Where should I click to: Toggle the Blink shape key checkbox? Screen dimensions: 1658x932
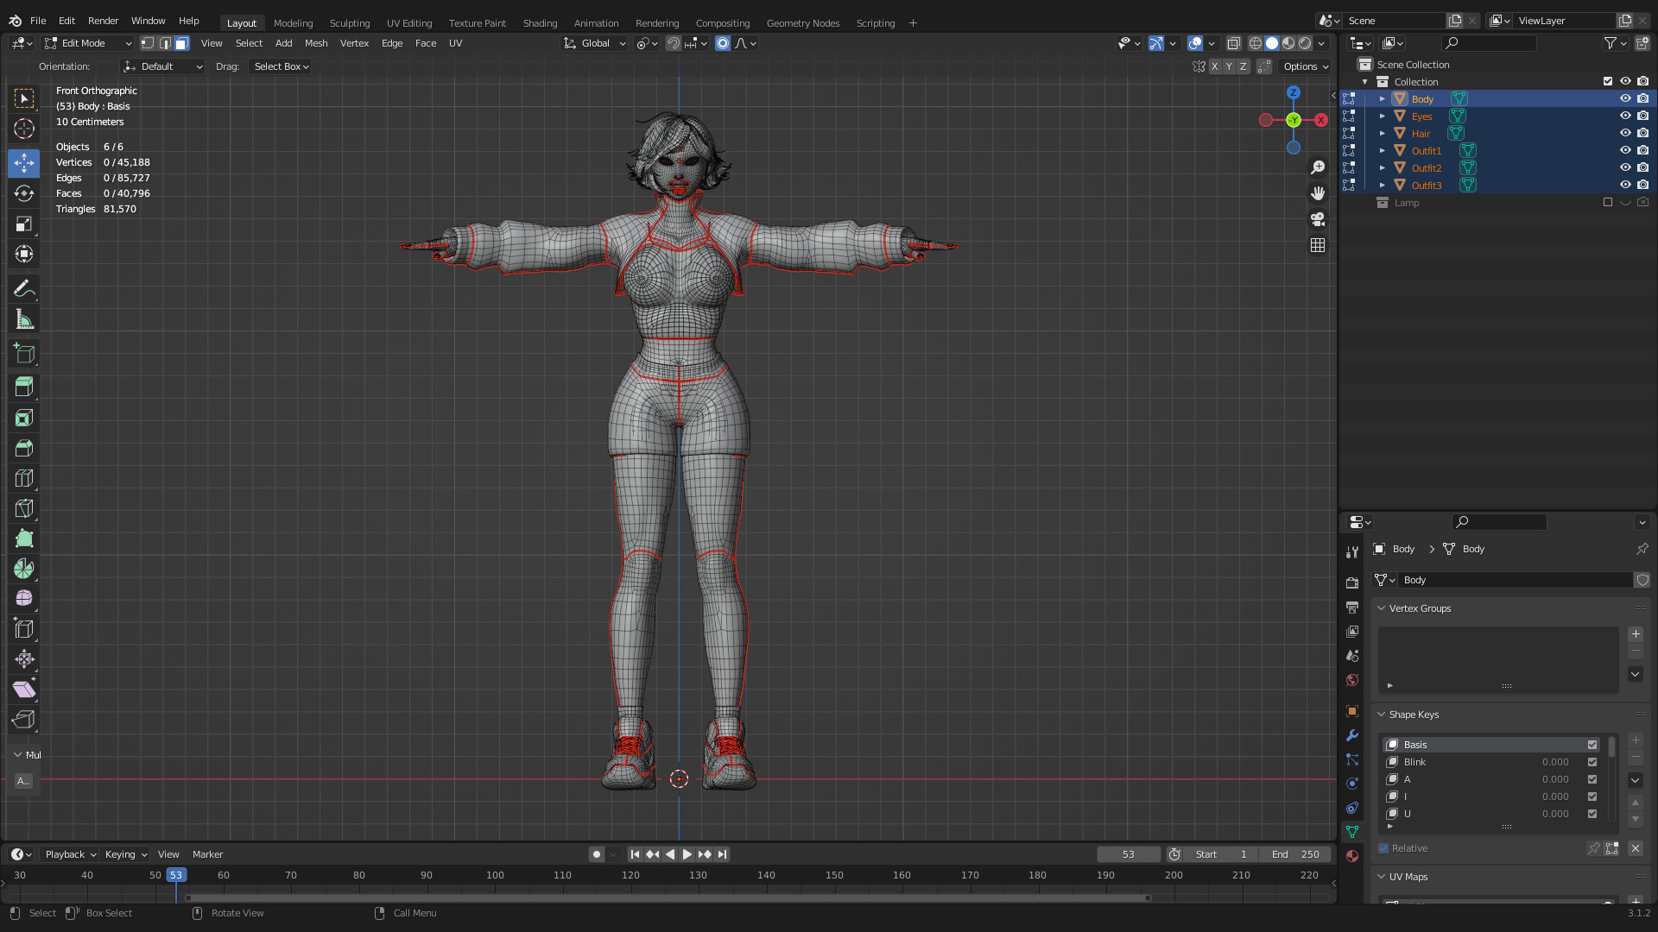pyautogui.click(x=1592, y=762)
